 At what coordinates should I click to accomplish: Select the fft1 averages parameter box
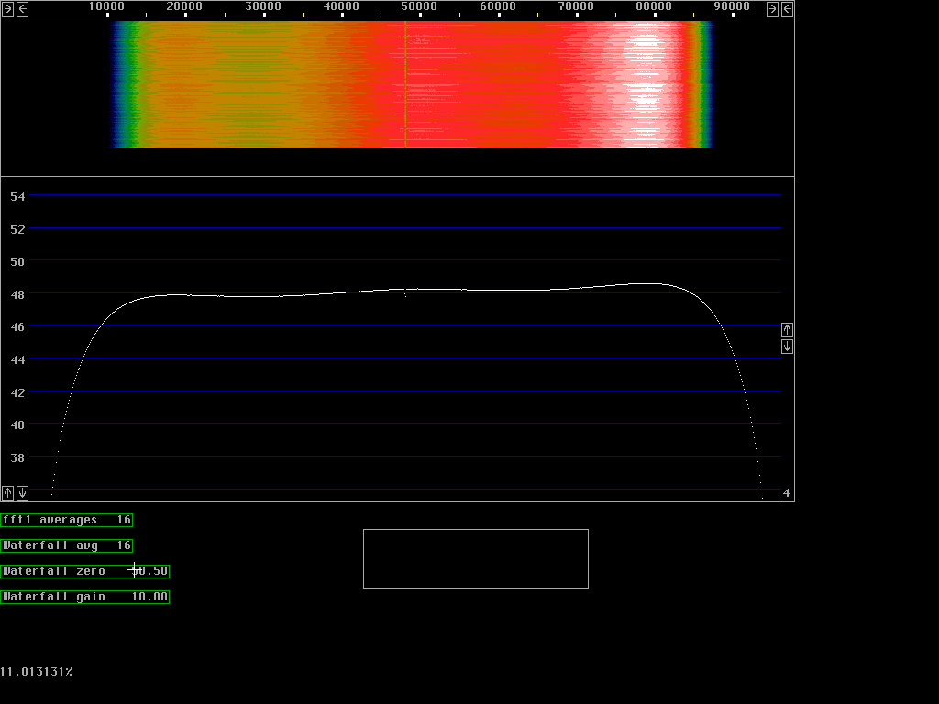tap(66, 520)
